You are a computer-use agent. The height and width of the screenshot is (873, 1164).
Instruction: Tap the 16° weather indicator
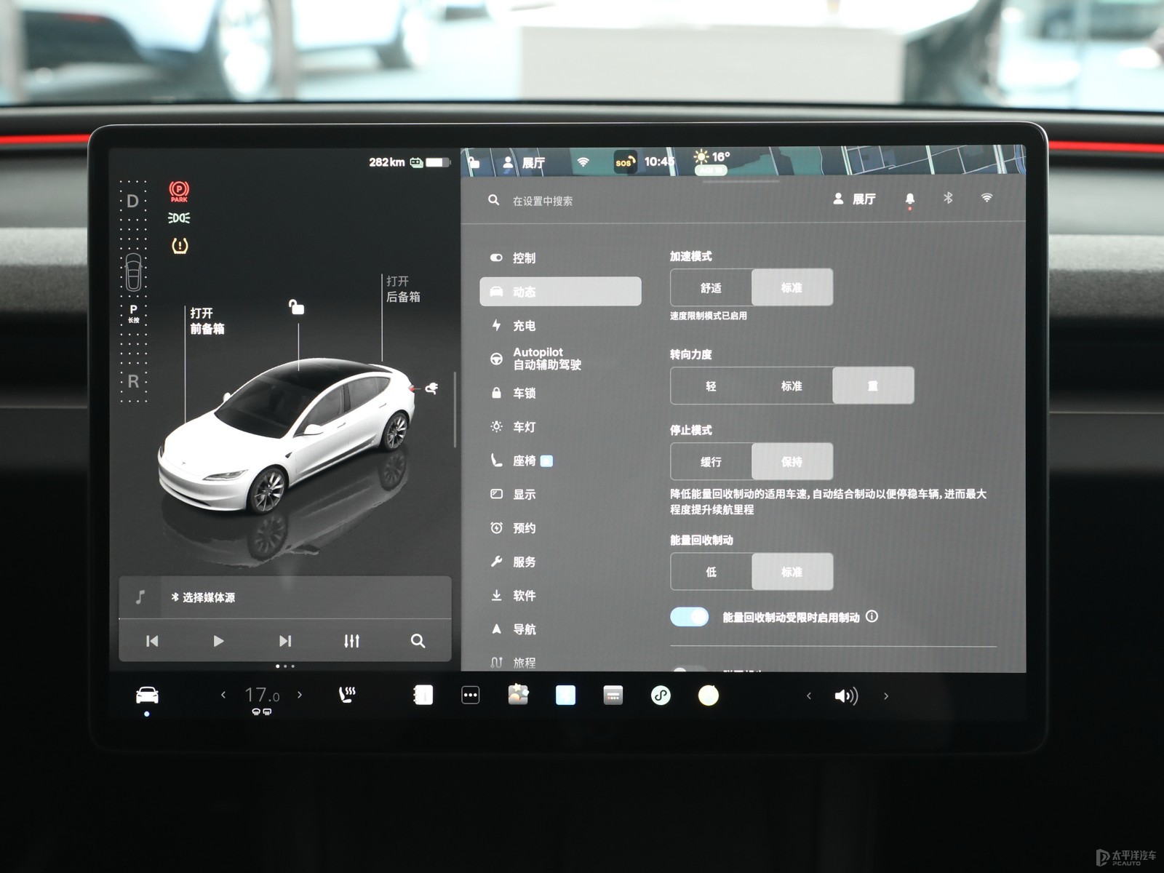coord(712,157)
